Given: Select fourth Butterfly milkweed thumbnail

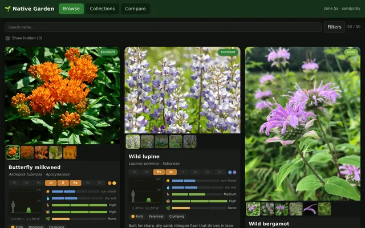Looking at the screenshot, I should (55, 152).
